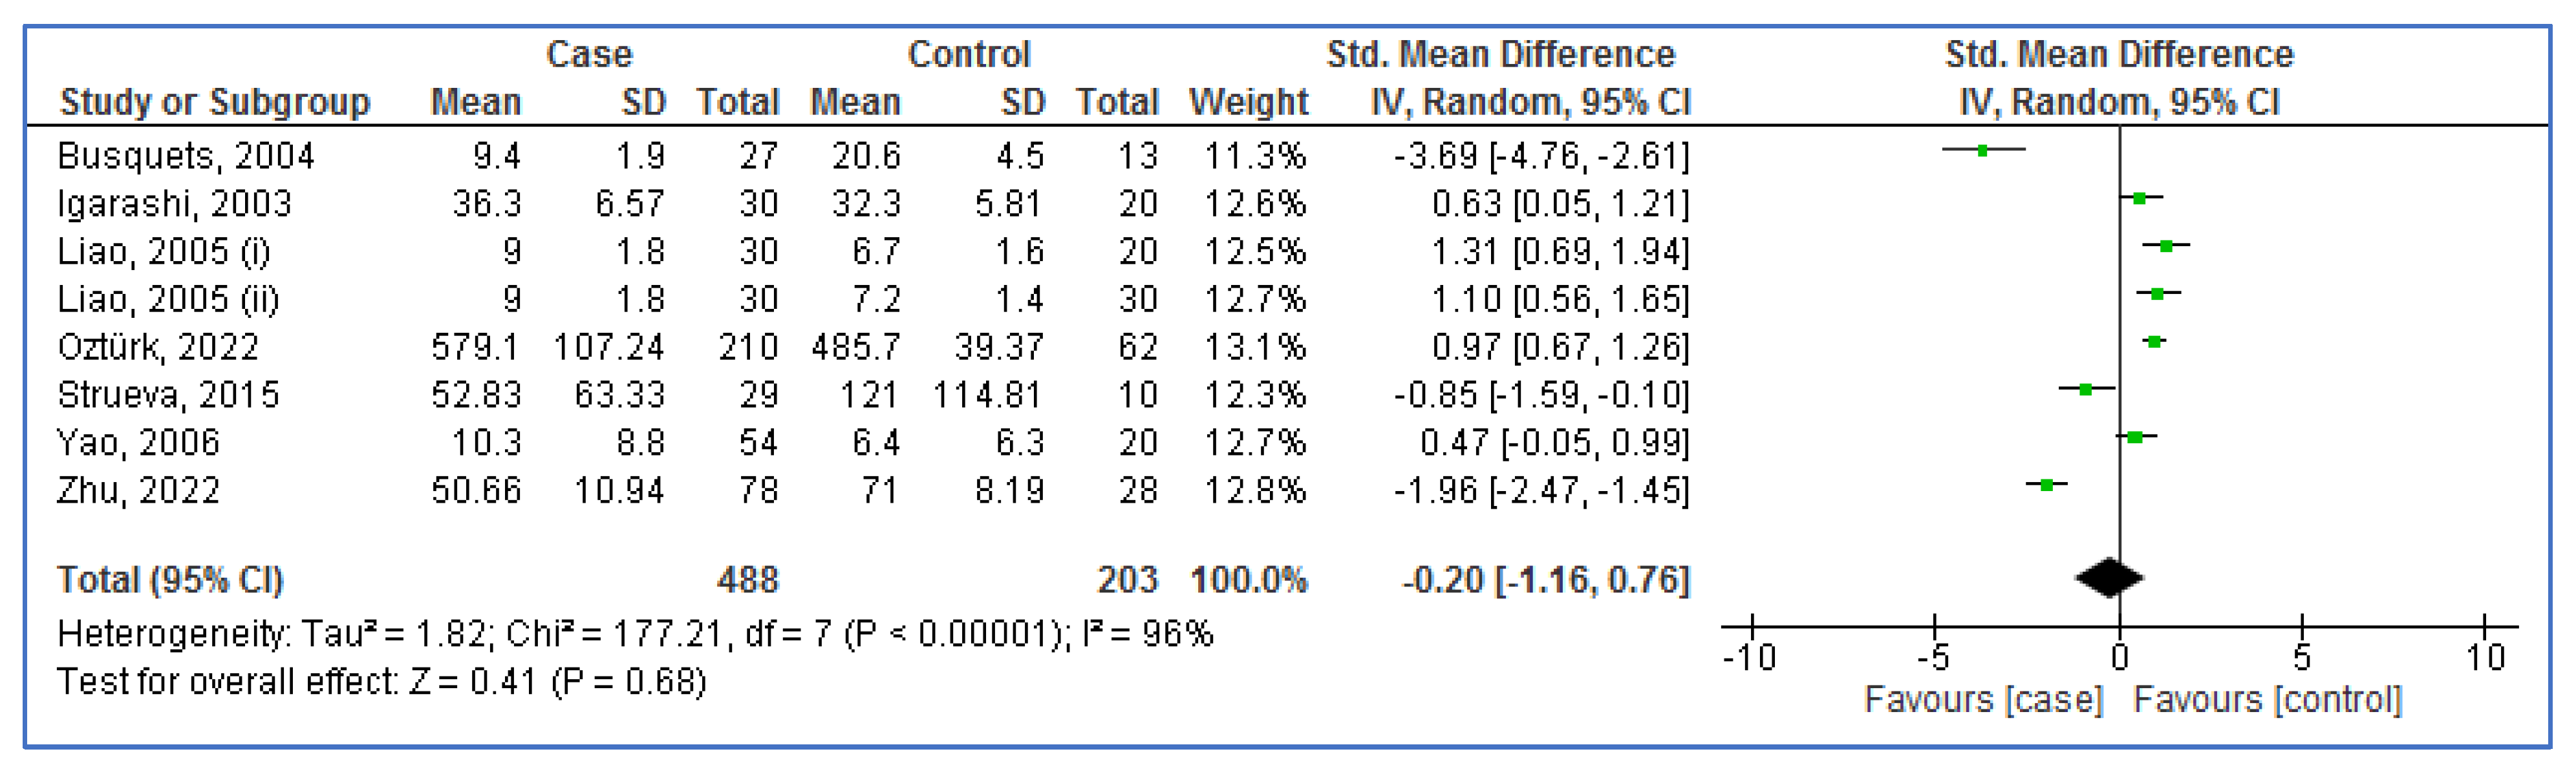Click the "Control" group header

968,54
